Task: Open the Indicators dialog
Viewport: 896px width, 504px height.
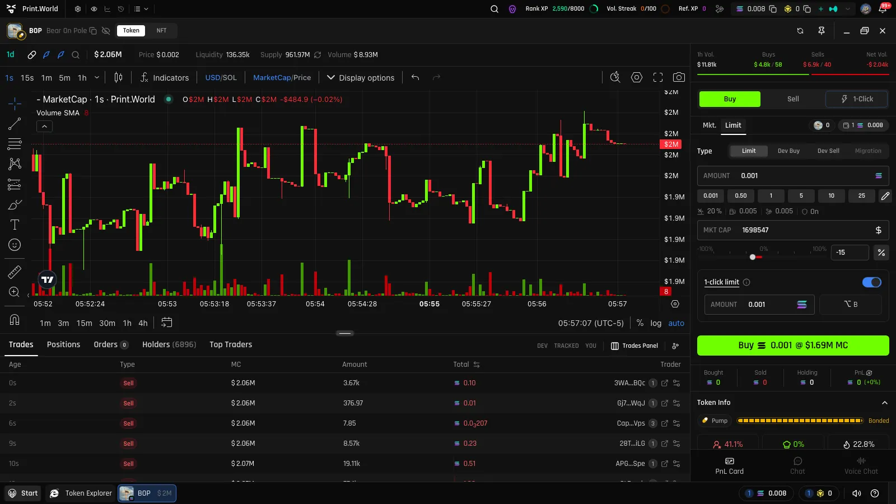Action: coord(165,77)
